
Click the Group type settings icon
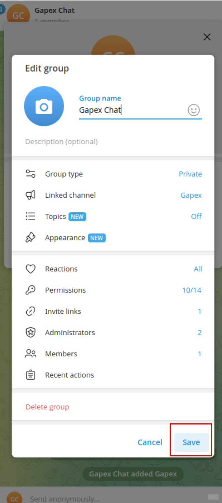pos(30,174)
